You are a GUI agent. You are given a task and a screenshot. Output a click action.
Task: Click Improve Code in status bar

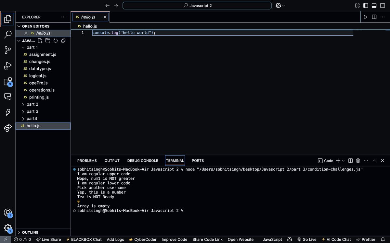pyautogui.click(x=175, y=239)
